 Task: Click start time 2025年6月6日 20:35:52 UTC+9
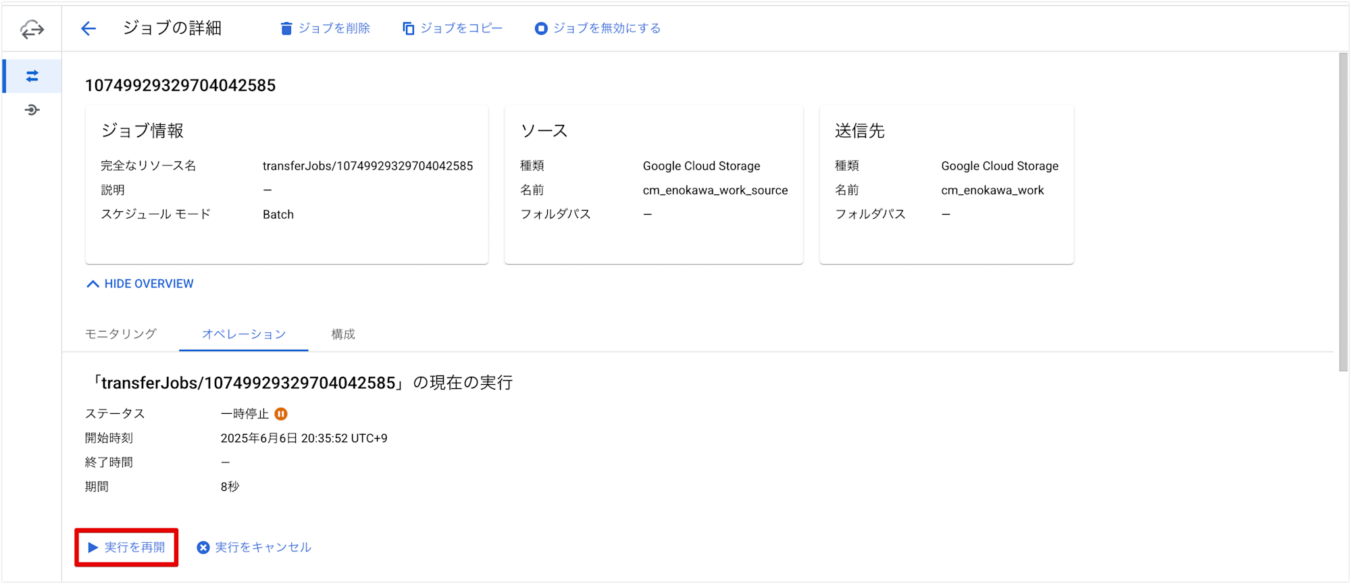[304, 438]
